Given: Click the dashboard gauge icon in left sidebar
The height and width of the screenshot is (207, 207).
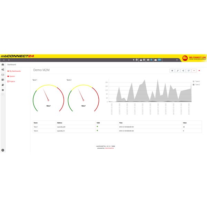Looking at the screenshot, I should (3, 65).
